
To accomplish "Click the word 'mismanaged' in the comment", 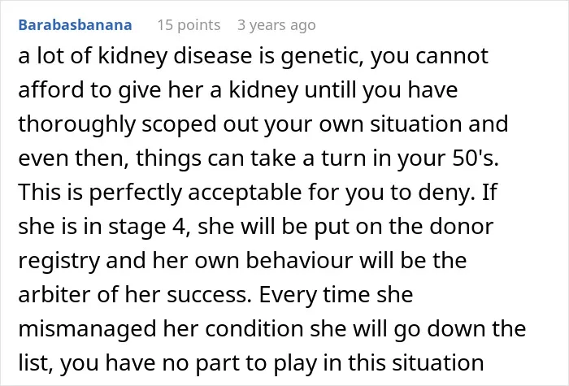I will (x=88, y=329).
